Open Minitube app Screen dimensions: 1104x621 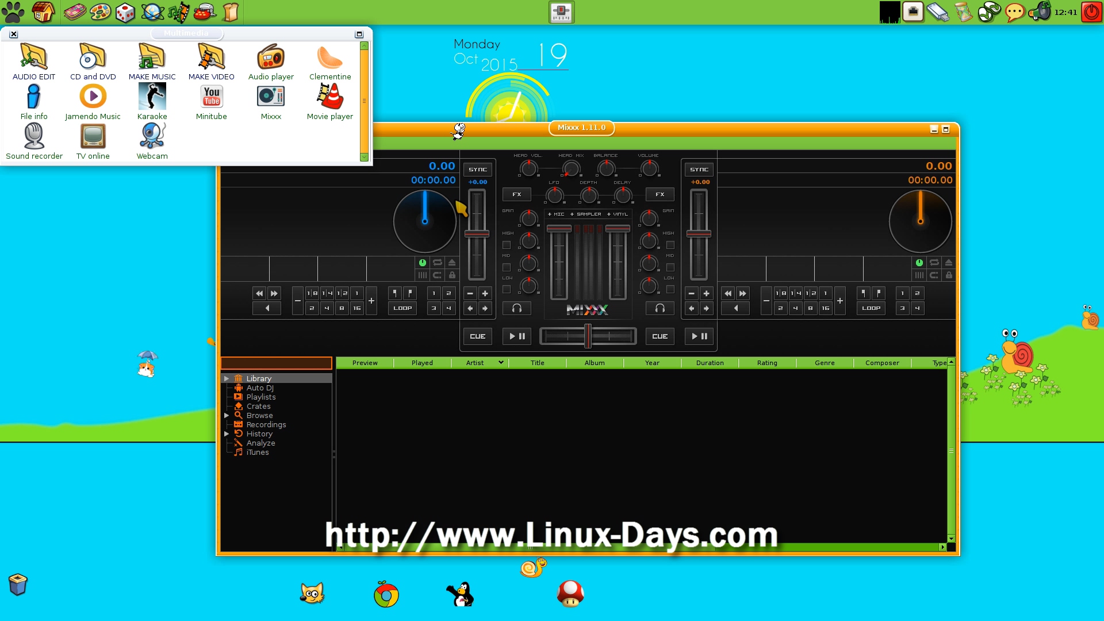pyautogui.click(x=211, y=102)
